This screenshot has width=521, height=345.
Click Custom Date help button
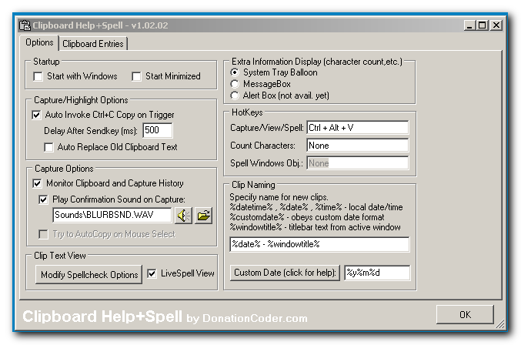pyautogui.click(x=285, y=273)
